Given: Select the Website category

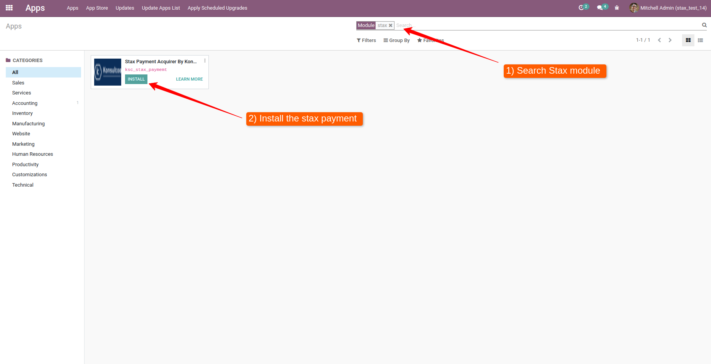Looking at the screenshot, I should pyautogui.click(x=43, y=134).
